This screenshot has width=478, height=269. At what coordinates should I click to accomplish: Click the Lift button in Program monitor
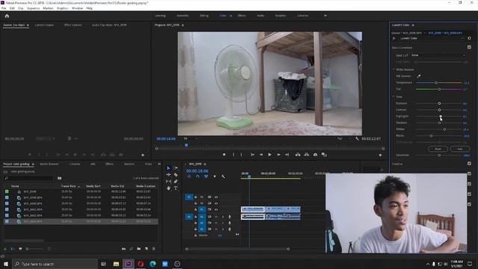point(298,155)
